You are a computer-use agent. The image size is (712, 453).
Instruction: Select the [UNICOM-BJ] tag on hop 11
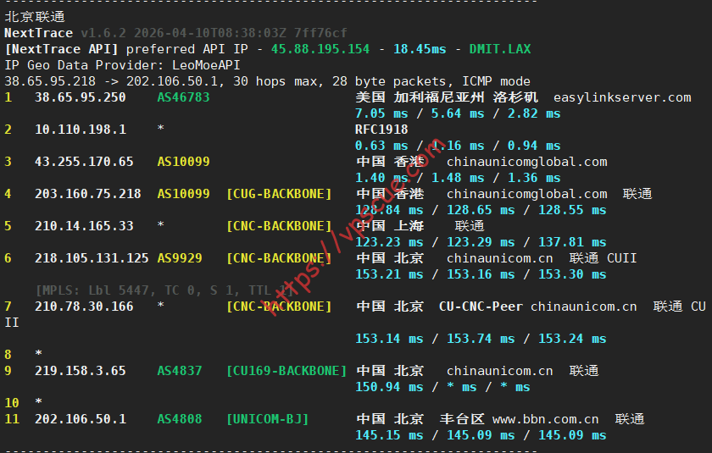point(267,419)
